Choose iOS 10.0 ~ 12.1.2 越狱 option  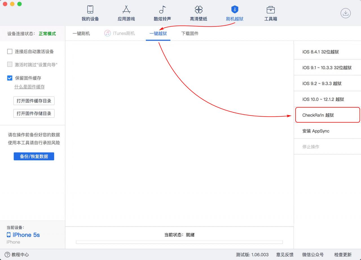pos(327,99)
